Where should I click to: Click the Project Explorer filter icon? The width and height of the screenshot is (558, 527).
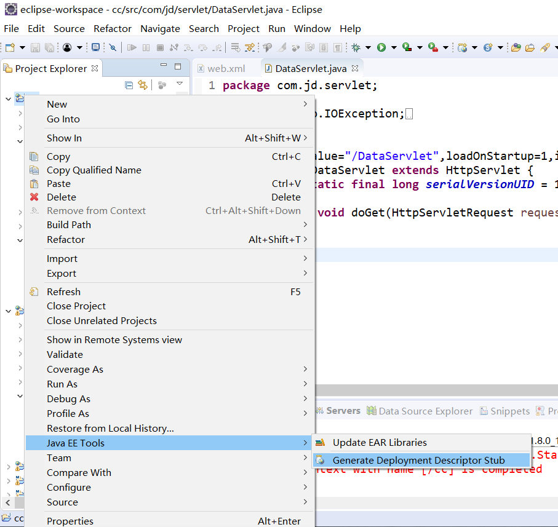(162, 85)
